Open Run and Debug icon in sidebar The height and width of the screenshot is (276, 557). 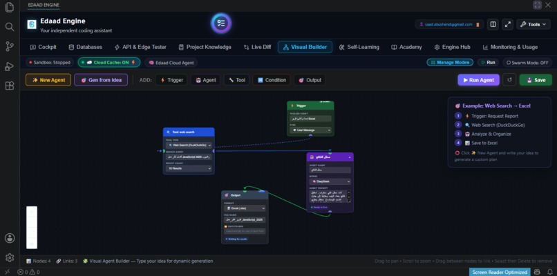pyautogui.click(x=10, y=66)
